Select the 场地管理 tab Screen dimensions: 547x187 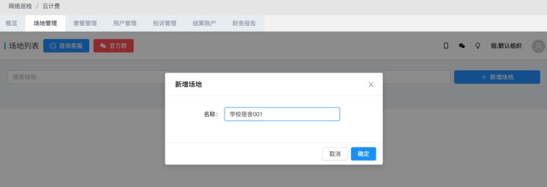click(45, 23)
